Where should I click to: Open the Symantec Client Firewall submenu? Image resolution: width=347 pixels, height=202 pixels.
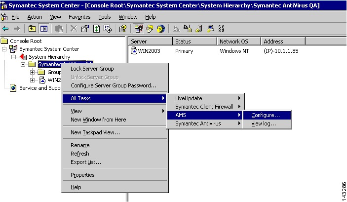pyautogui.click(x=205, y=107)
